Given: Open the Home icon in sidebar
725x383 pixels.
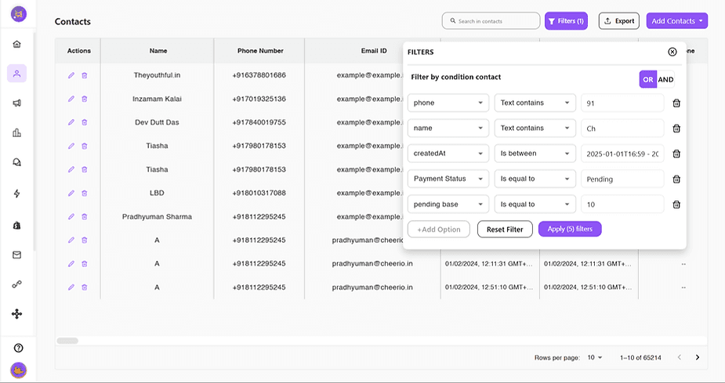Looking at the screenshot, I should pyautogui.click(x=16, y=45).
